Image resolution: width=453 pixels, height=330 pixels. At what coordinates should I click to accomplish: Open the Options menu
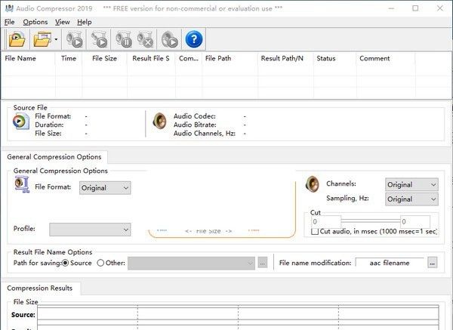click(35, 22)
